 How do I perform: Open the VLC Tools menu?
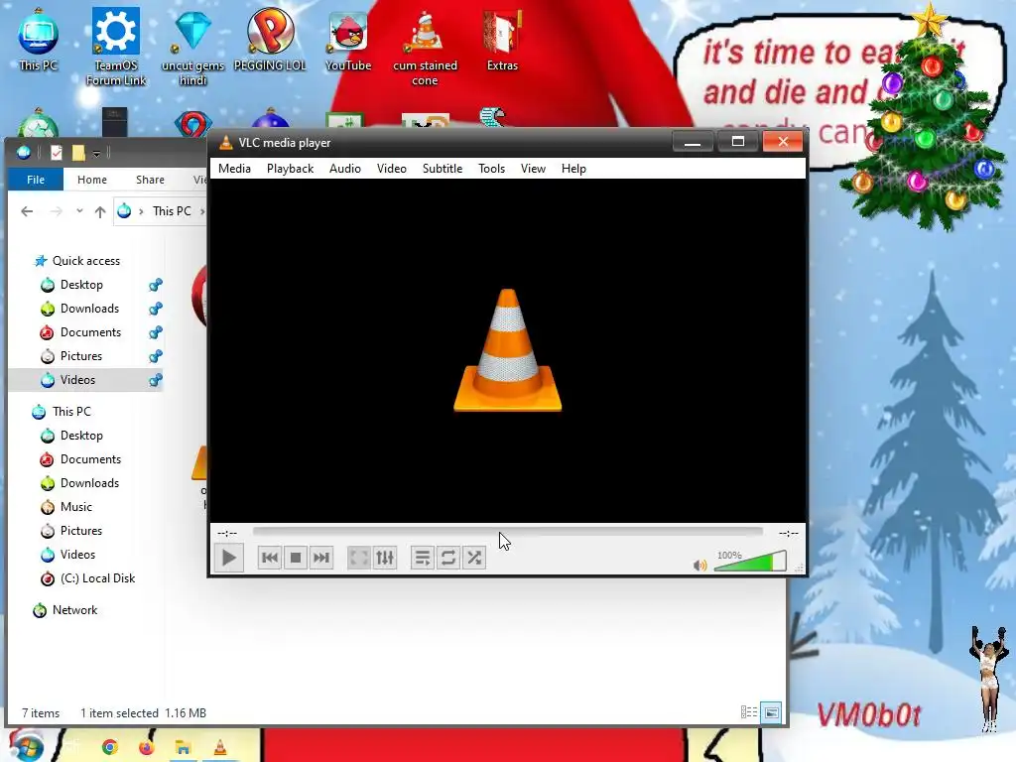pos(492,169)
